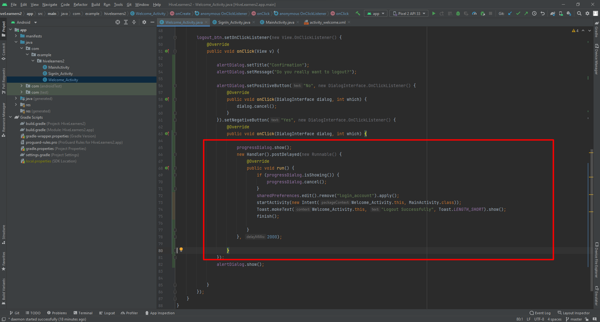The width and height of the screenshot is (600, 322).
Task: Switch to SignIn_Activity.java tab
Action: pos(233,22)
